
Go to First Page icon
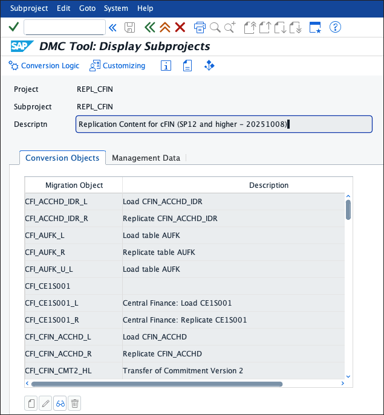tap(250, 28)
